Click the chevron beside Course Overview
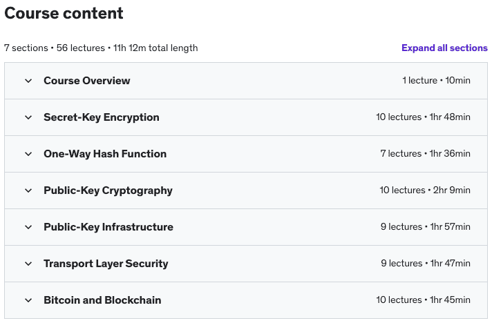The height and width of the screenshot is (323, 492). (x=28, y=81)
